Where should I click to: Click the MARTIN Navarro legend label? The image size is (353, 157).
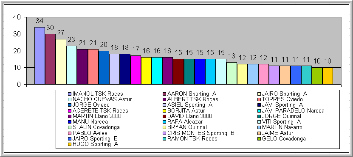[x=282, y=127]
